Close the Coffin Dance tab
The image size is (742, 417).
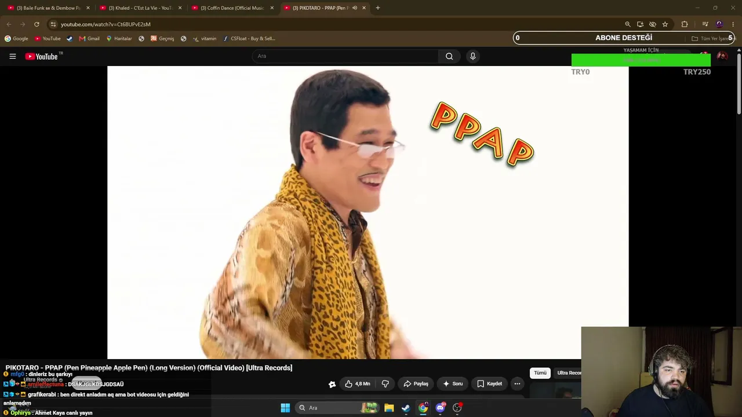pos(272,8)
